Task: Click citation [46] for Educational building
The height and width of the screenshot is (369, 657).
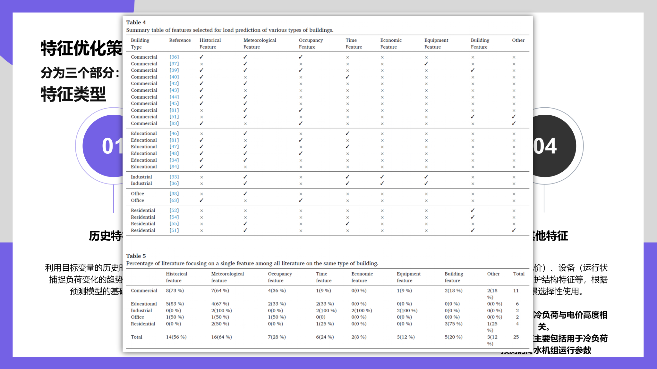Action: [174, 133]
